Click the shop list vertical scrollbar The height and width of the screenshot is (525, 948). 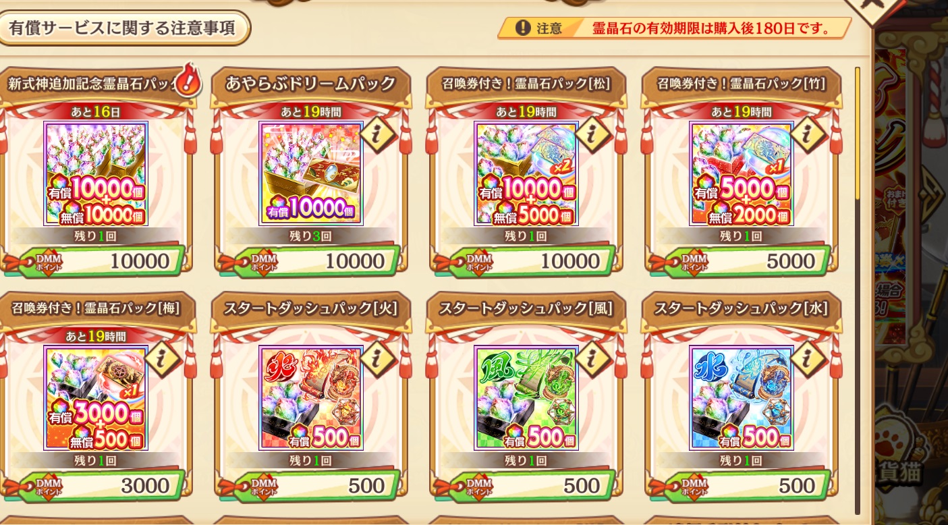[858, 290]
